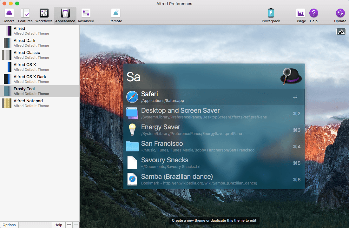Click the return arrow on Safari row
The image size is (349, 228).
[295, 97]
